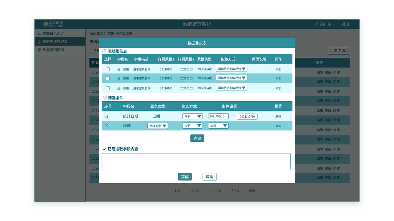The height and width of the screenshot is (221, 394).
Task: Click the 已经选取字段内容 text box
Action: (196, 161)
